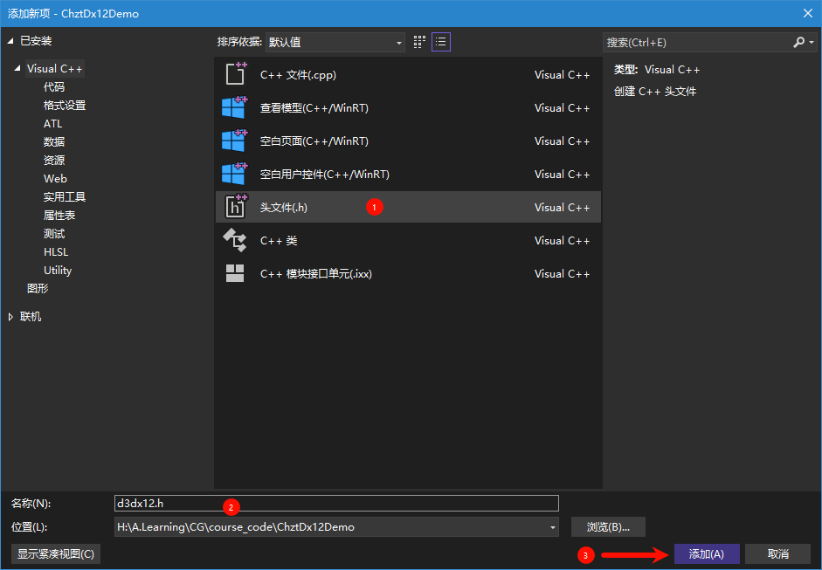Select HLSL category in the tree
This screenshot has height=570, width=822.
click(x=56, y=252)
